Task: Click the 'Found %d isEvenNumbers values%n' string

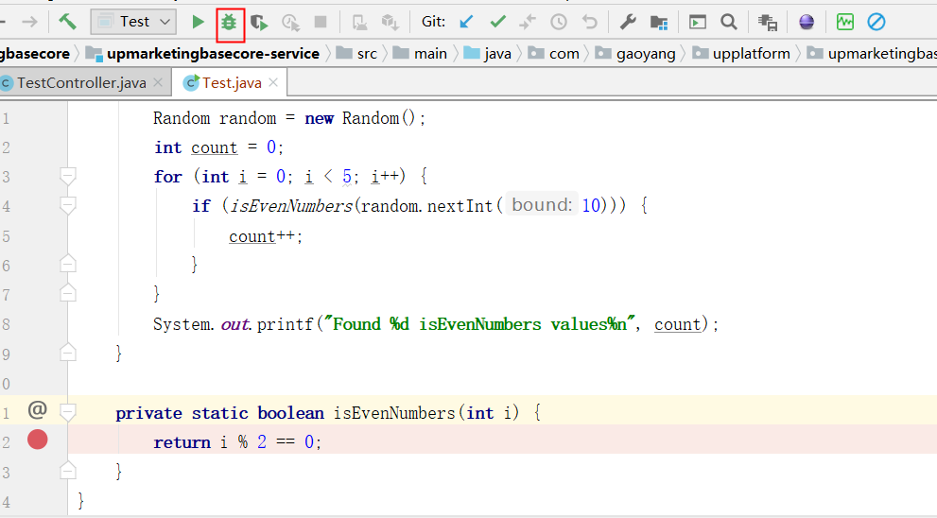Action: 479,324
